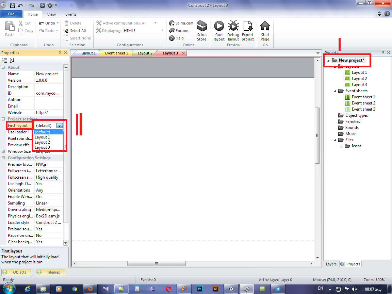Viewport: 392px width, 294px height.
Task: Click Select None in the Selection group
Action: (x=77, y=38)
